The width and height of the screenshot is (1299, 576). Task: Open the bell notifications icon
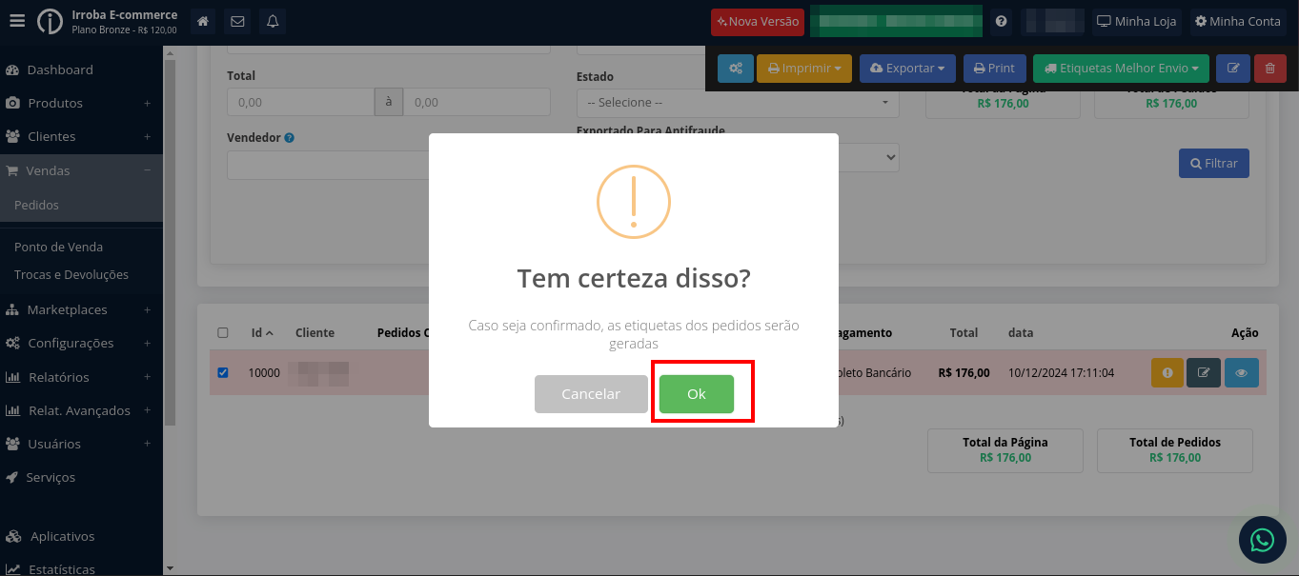click(x=273, y=21)
